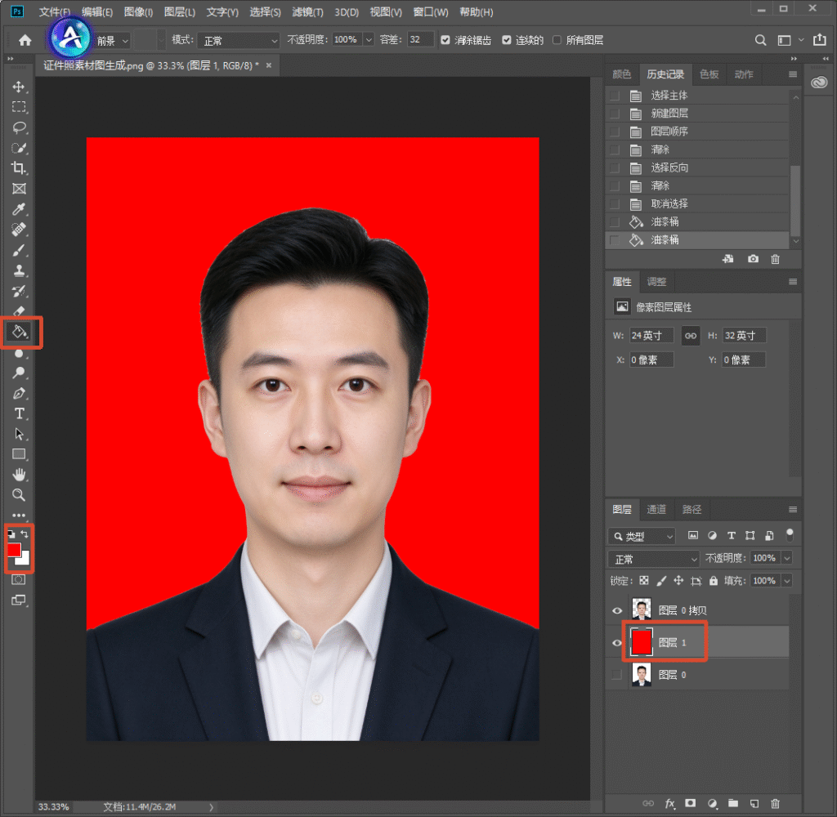Click the Home icon in options bar
This screenshot has height=817, width=837.
click(x=25, y=40)
